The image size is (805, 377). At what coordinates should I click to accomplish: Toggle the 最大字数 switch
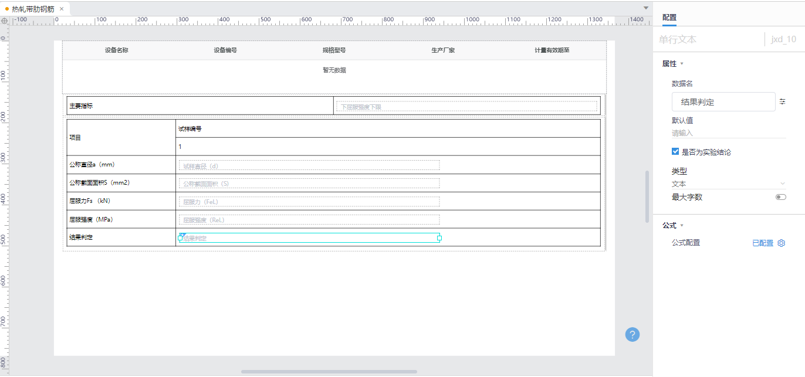(x=780, y=197)
